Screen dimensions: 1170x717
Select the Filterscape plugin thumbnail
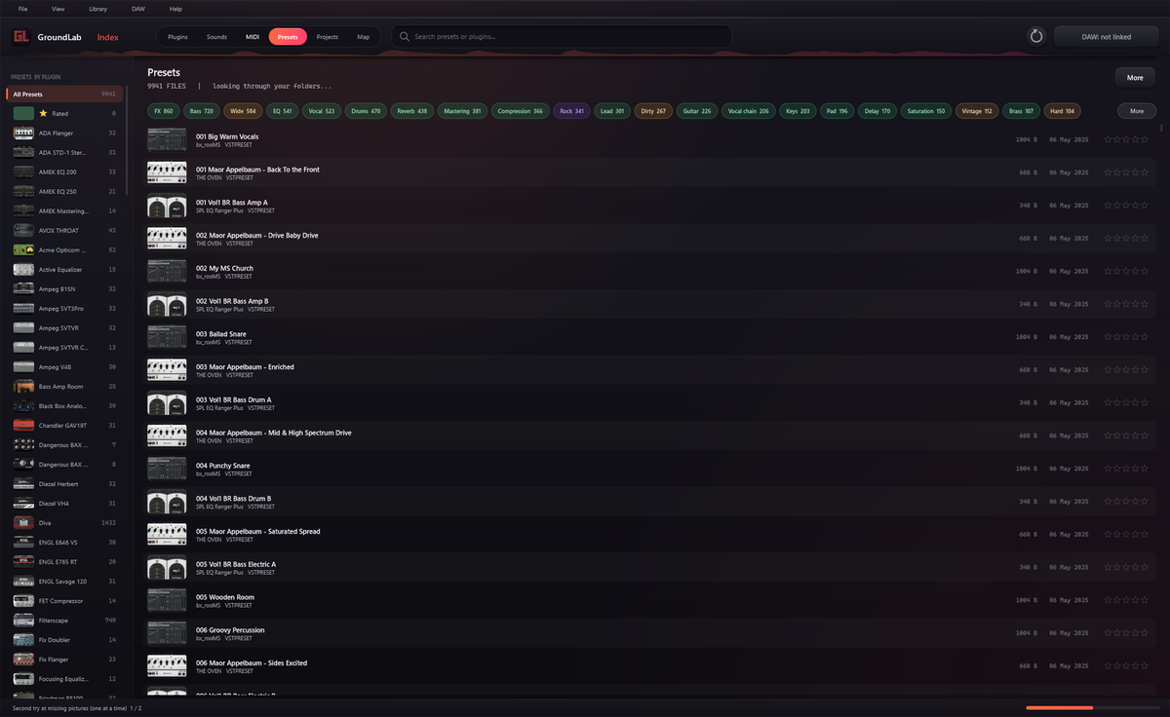coord(24,621)
